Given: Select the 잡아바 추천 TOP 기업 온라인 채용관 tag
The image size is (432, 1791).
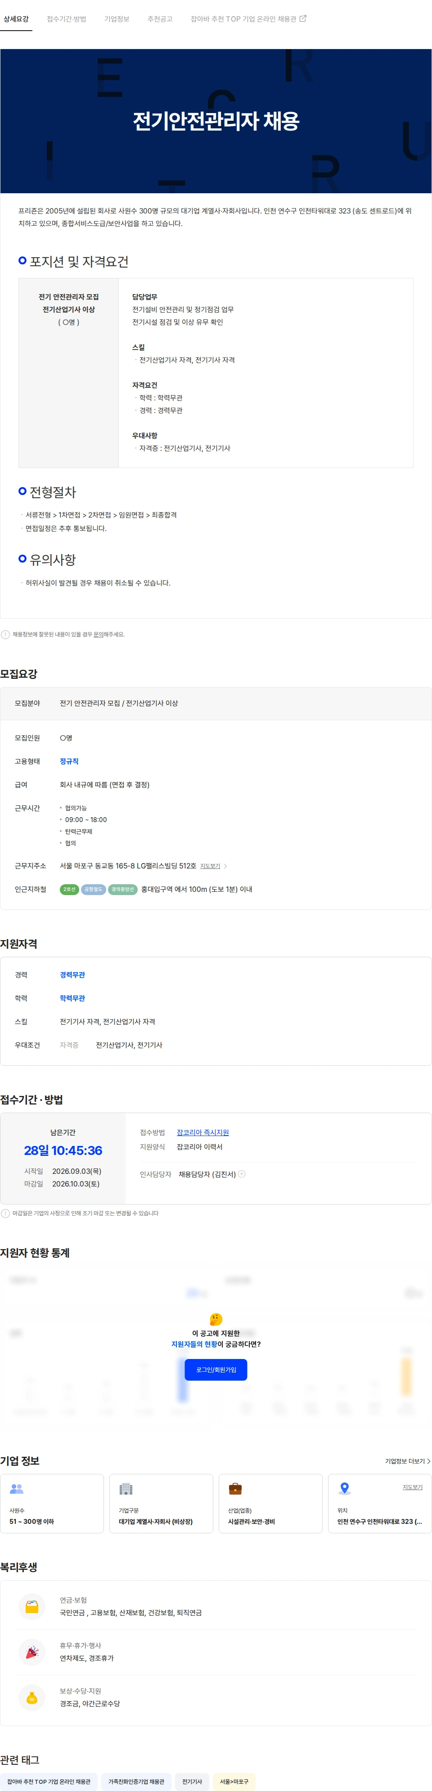Looking at the screenshot, I should click(x=49, y=1781).
